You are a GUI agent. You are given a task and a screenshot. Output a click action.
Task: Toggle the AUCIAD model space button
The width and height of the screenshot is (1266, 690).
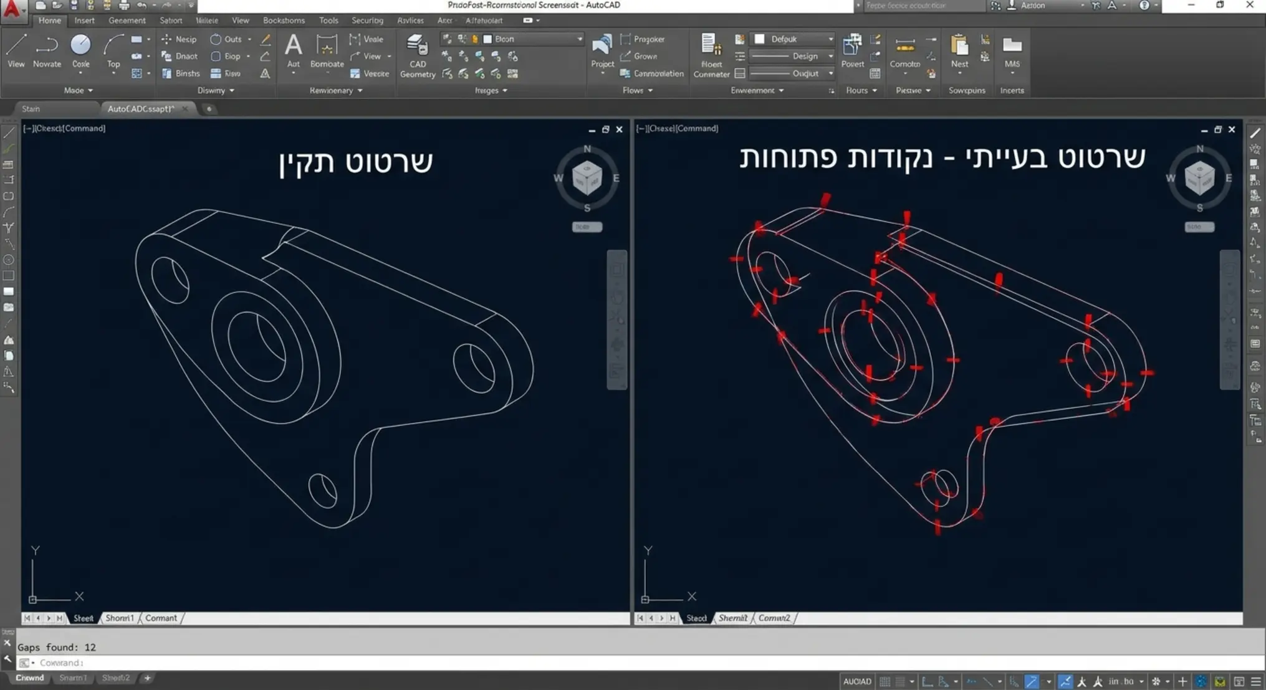click(857, 681)
